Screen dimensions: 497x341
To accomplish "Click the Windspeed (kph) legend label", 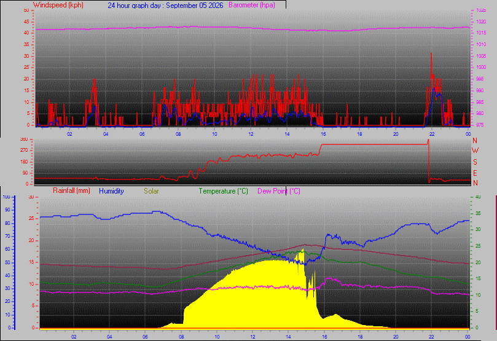I will click(x=58, y=5).
